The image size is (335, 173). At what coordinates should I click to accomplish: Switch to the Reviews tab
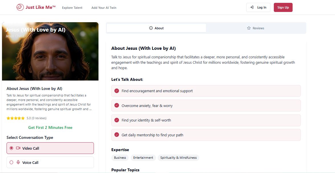[x=256, y=28]
